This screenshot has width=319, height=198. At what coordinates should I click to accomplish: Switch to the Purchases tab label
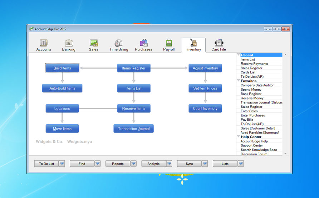point(144,49)
